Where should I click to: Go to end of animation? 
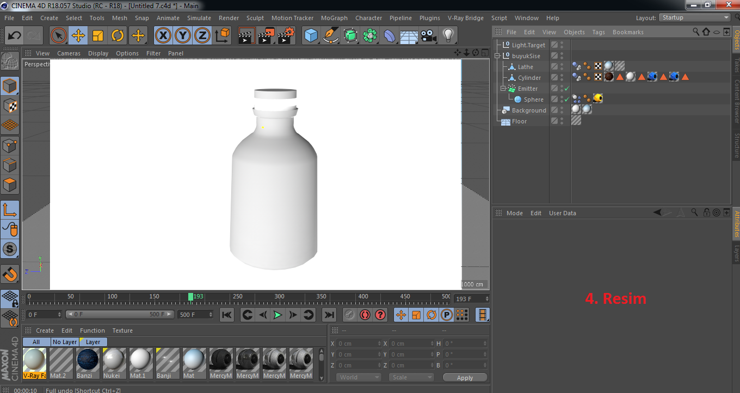point(329,315)
